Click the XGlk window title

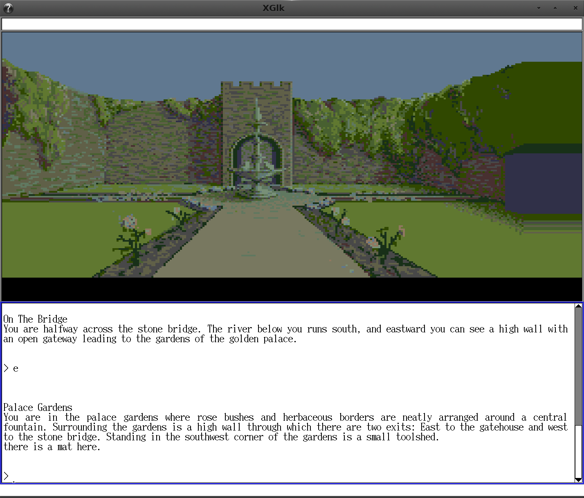pyautogui.click(x=273, y=8)
